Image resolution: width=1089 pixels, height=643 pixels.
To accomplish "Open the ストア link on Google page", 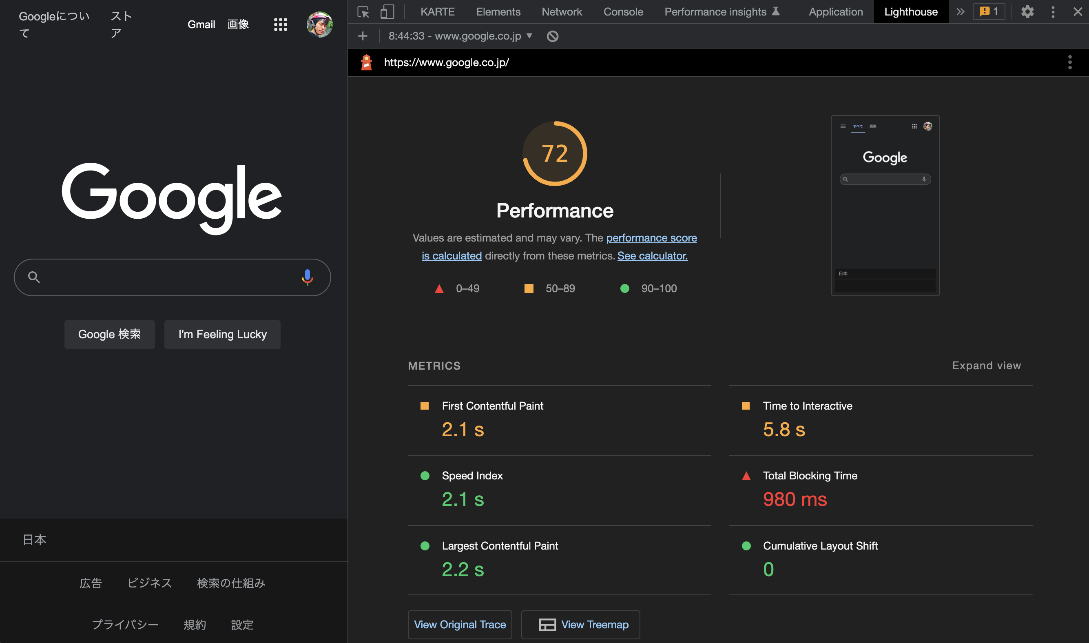I will point(121,24).
